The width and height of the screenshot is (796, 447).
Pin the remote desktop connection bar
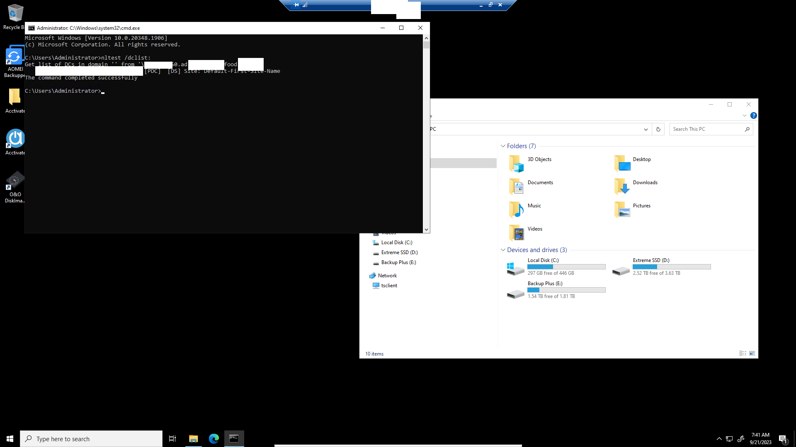click(296, 5)
